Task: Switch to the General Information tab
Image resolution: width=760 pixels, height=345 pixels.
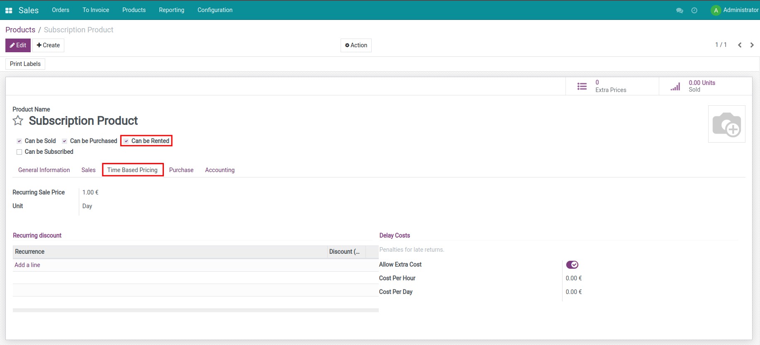Action: (44, 170)
